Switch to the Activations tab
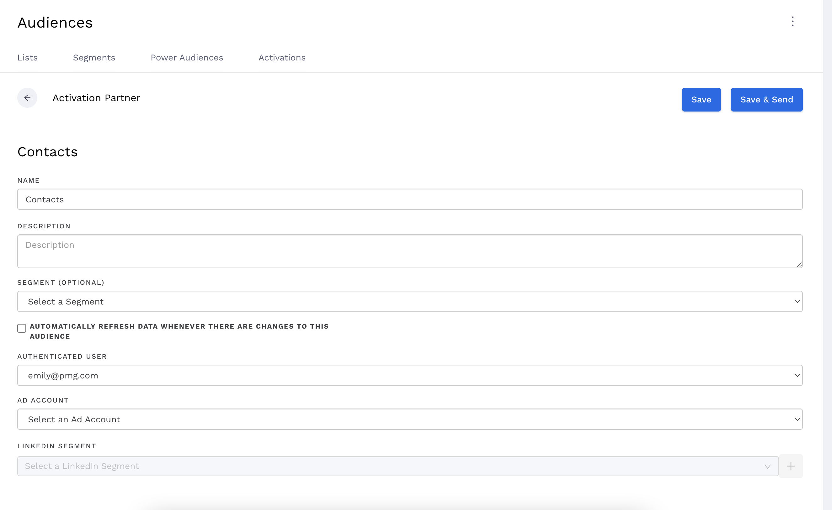This screenshot has height=510, width=832. pyautogui.click(x=282, y=58)
